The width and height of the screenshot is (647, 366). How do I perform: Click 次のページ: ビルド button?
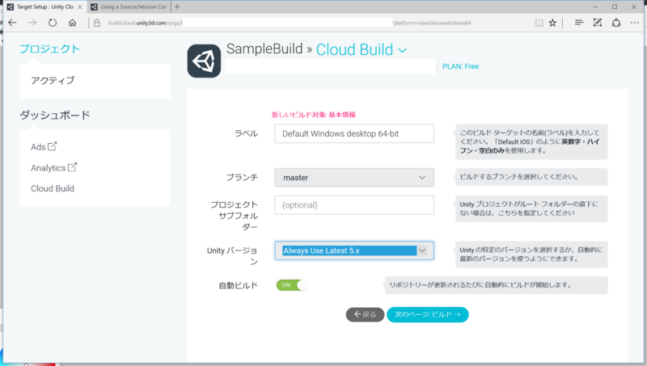pyautogui.click(x=428, y=314)
